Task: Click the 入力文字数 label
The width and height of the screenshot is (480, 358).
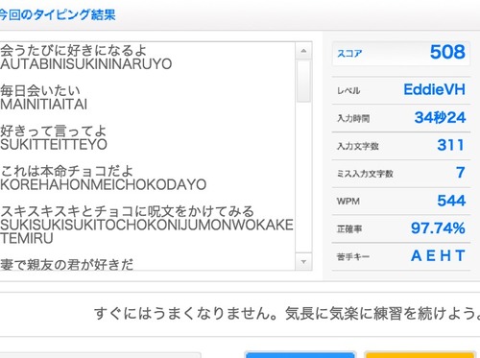Action: coord(358,146)
